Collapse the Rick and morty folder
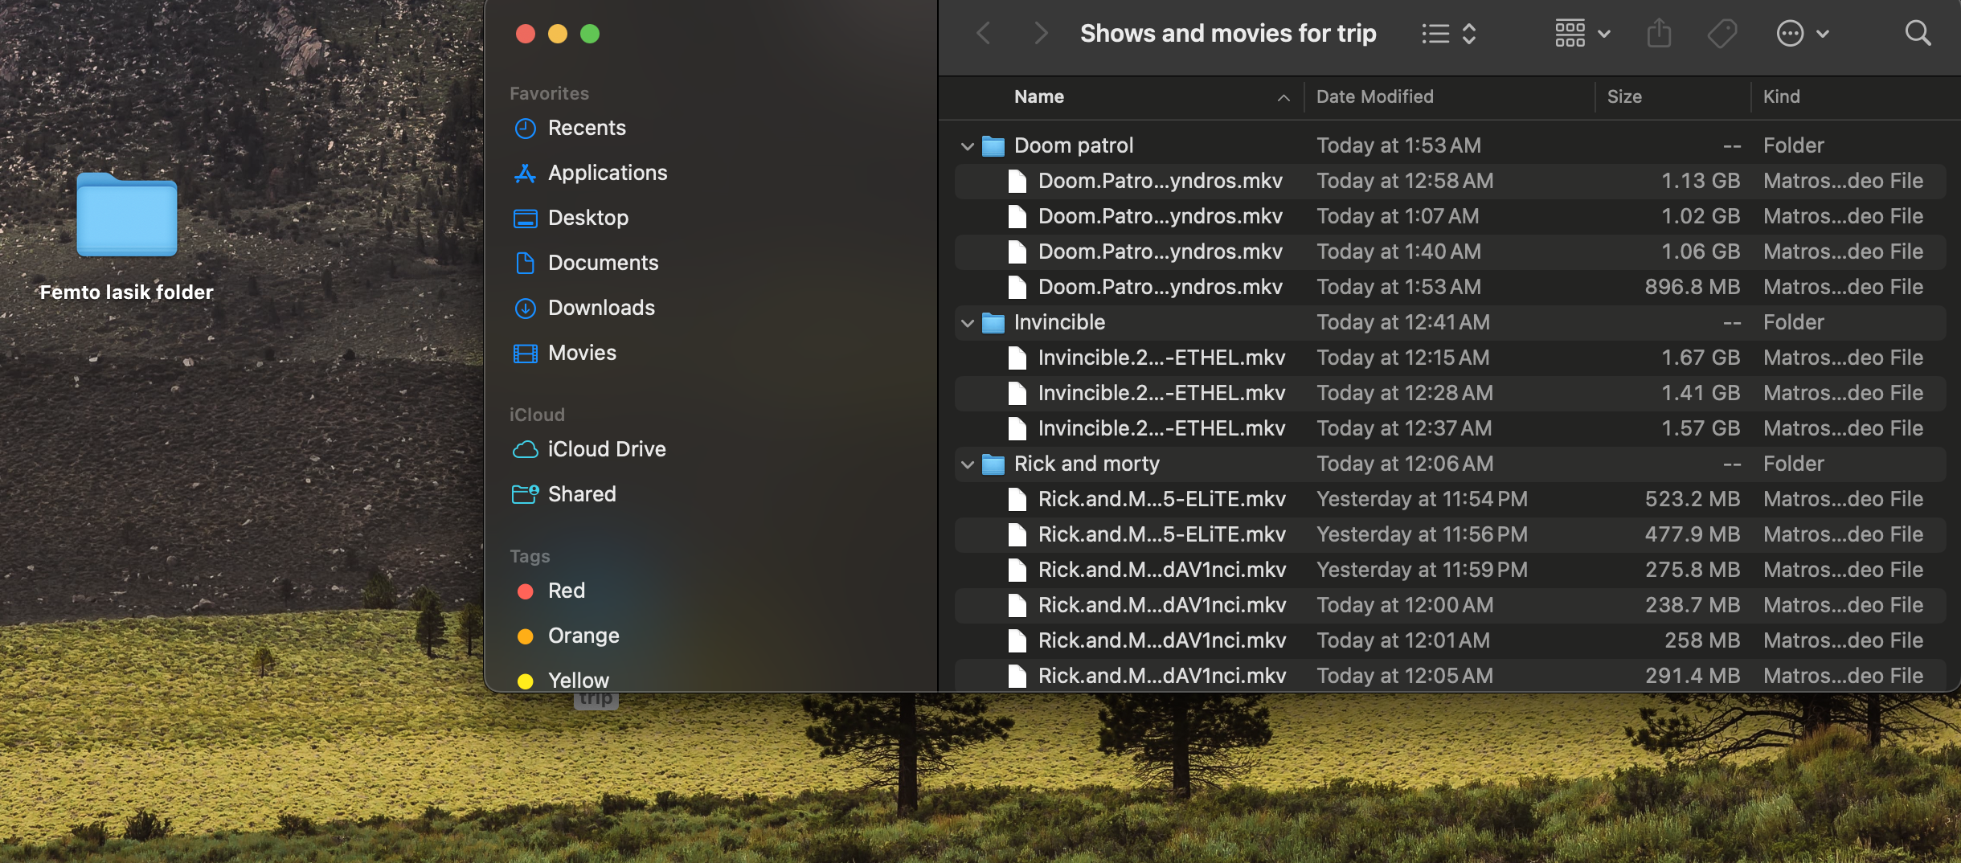The height and width of the screenshot is (863, 1961). (967, 464)
